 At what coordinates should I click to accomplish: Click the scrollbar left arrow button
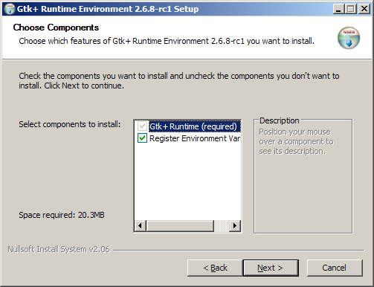click(141, 226)
